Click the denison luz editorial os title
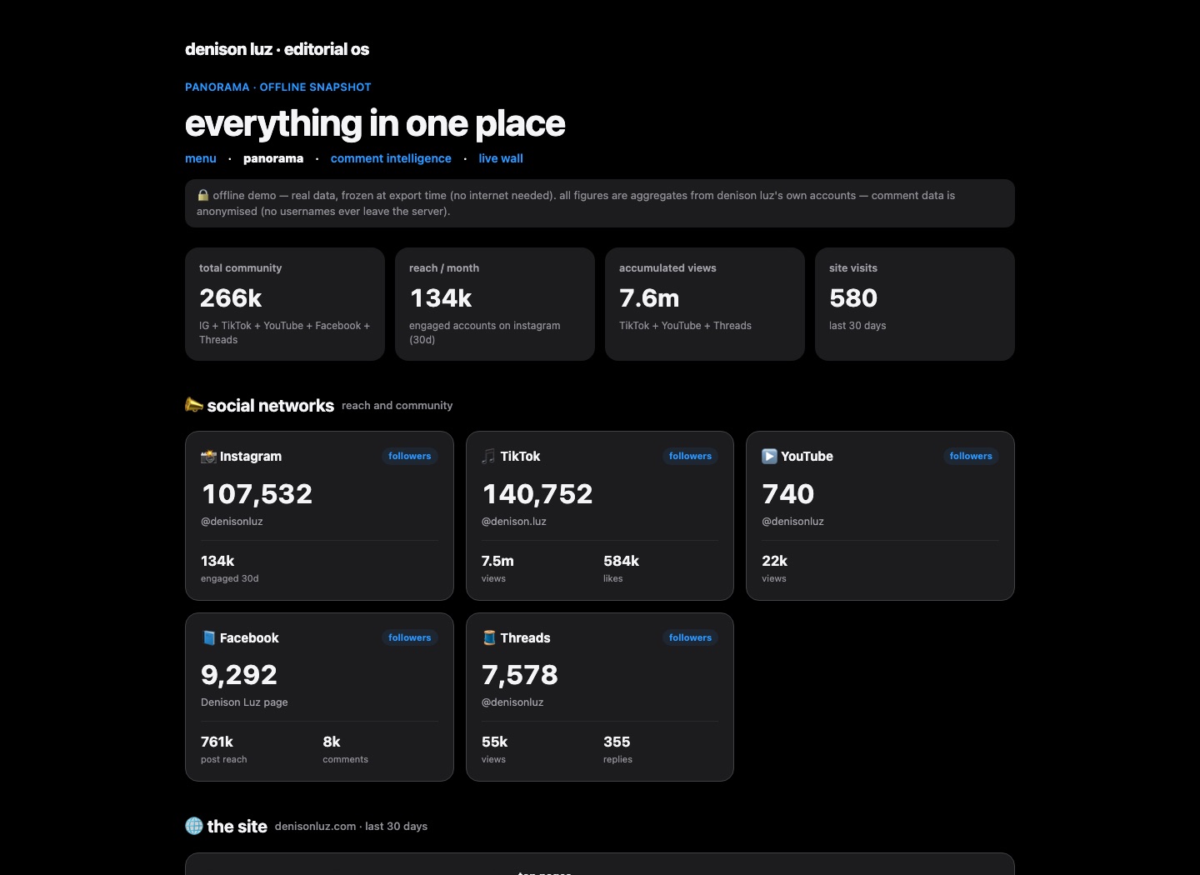1200x875 pixels. tap(277, 49)
